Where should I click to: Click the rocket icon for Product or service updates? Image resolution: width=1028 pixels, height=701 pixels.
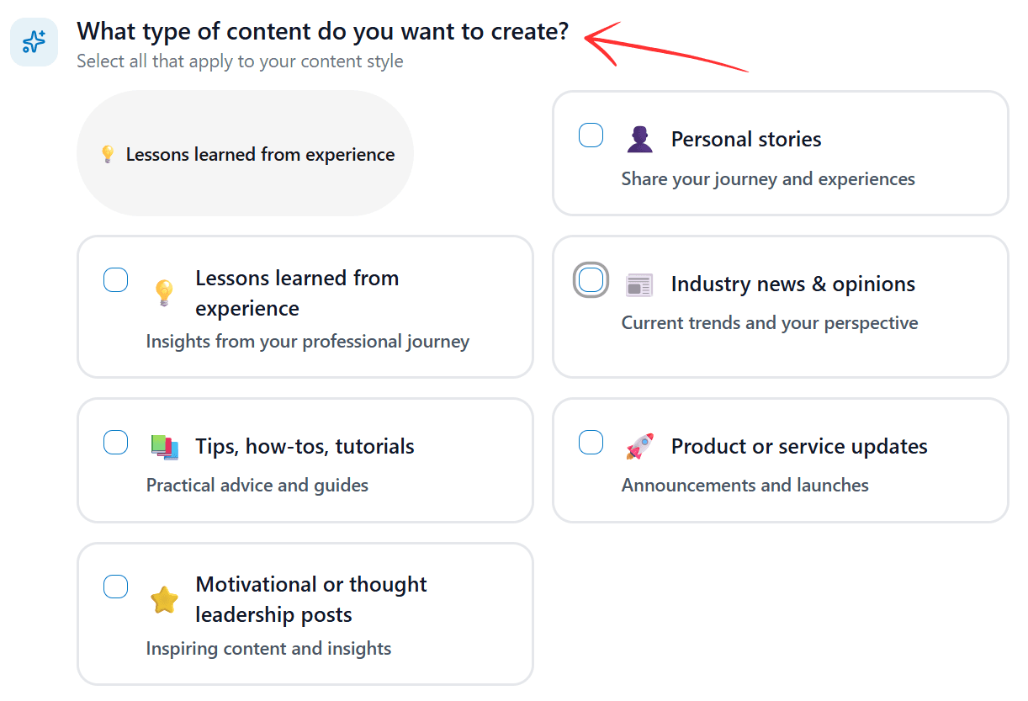click(x=639, y=446)
